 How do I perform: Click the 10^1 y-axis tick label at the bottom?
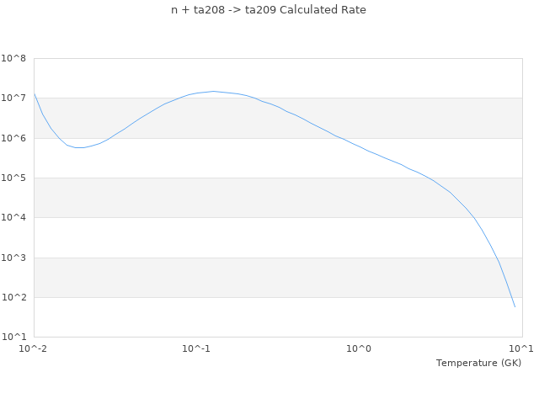[x=13, y=338]
